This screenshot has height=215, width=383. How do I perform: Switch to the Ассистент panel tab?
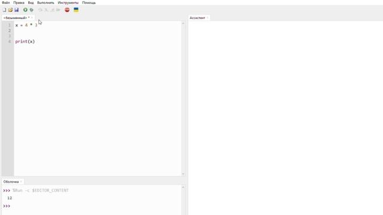pyautogui.click(x=197, y=18)
